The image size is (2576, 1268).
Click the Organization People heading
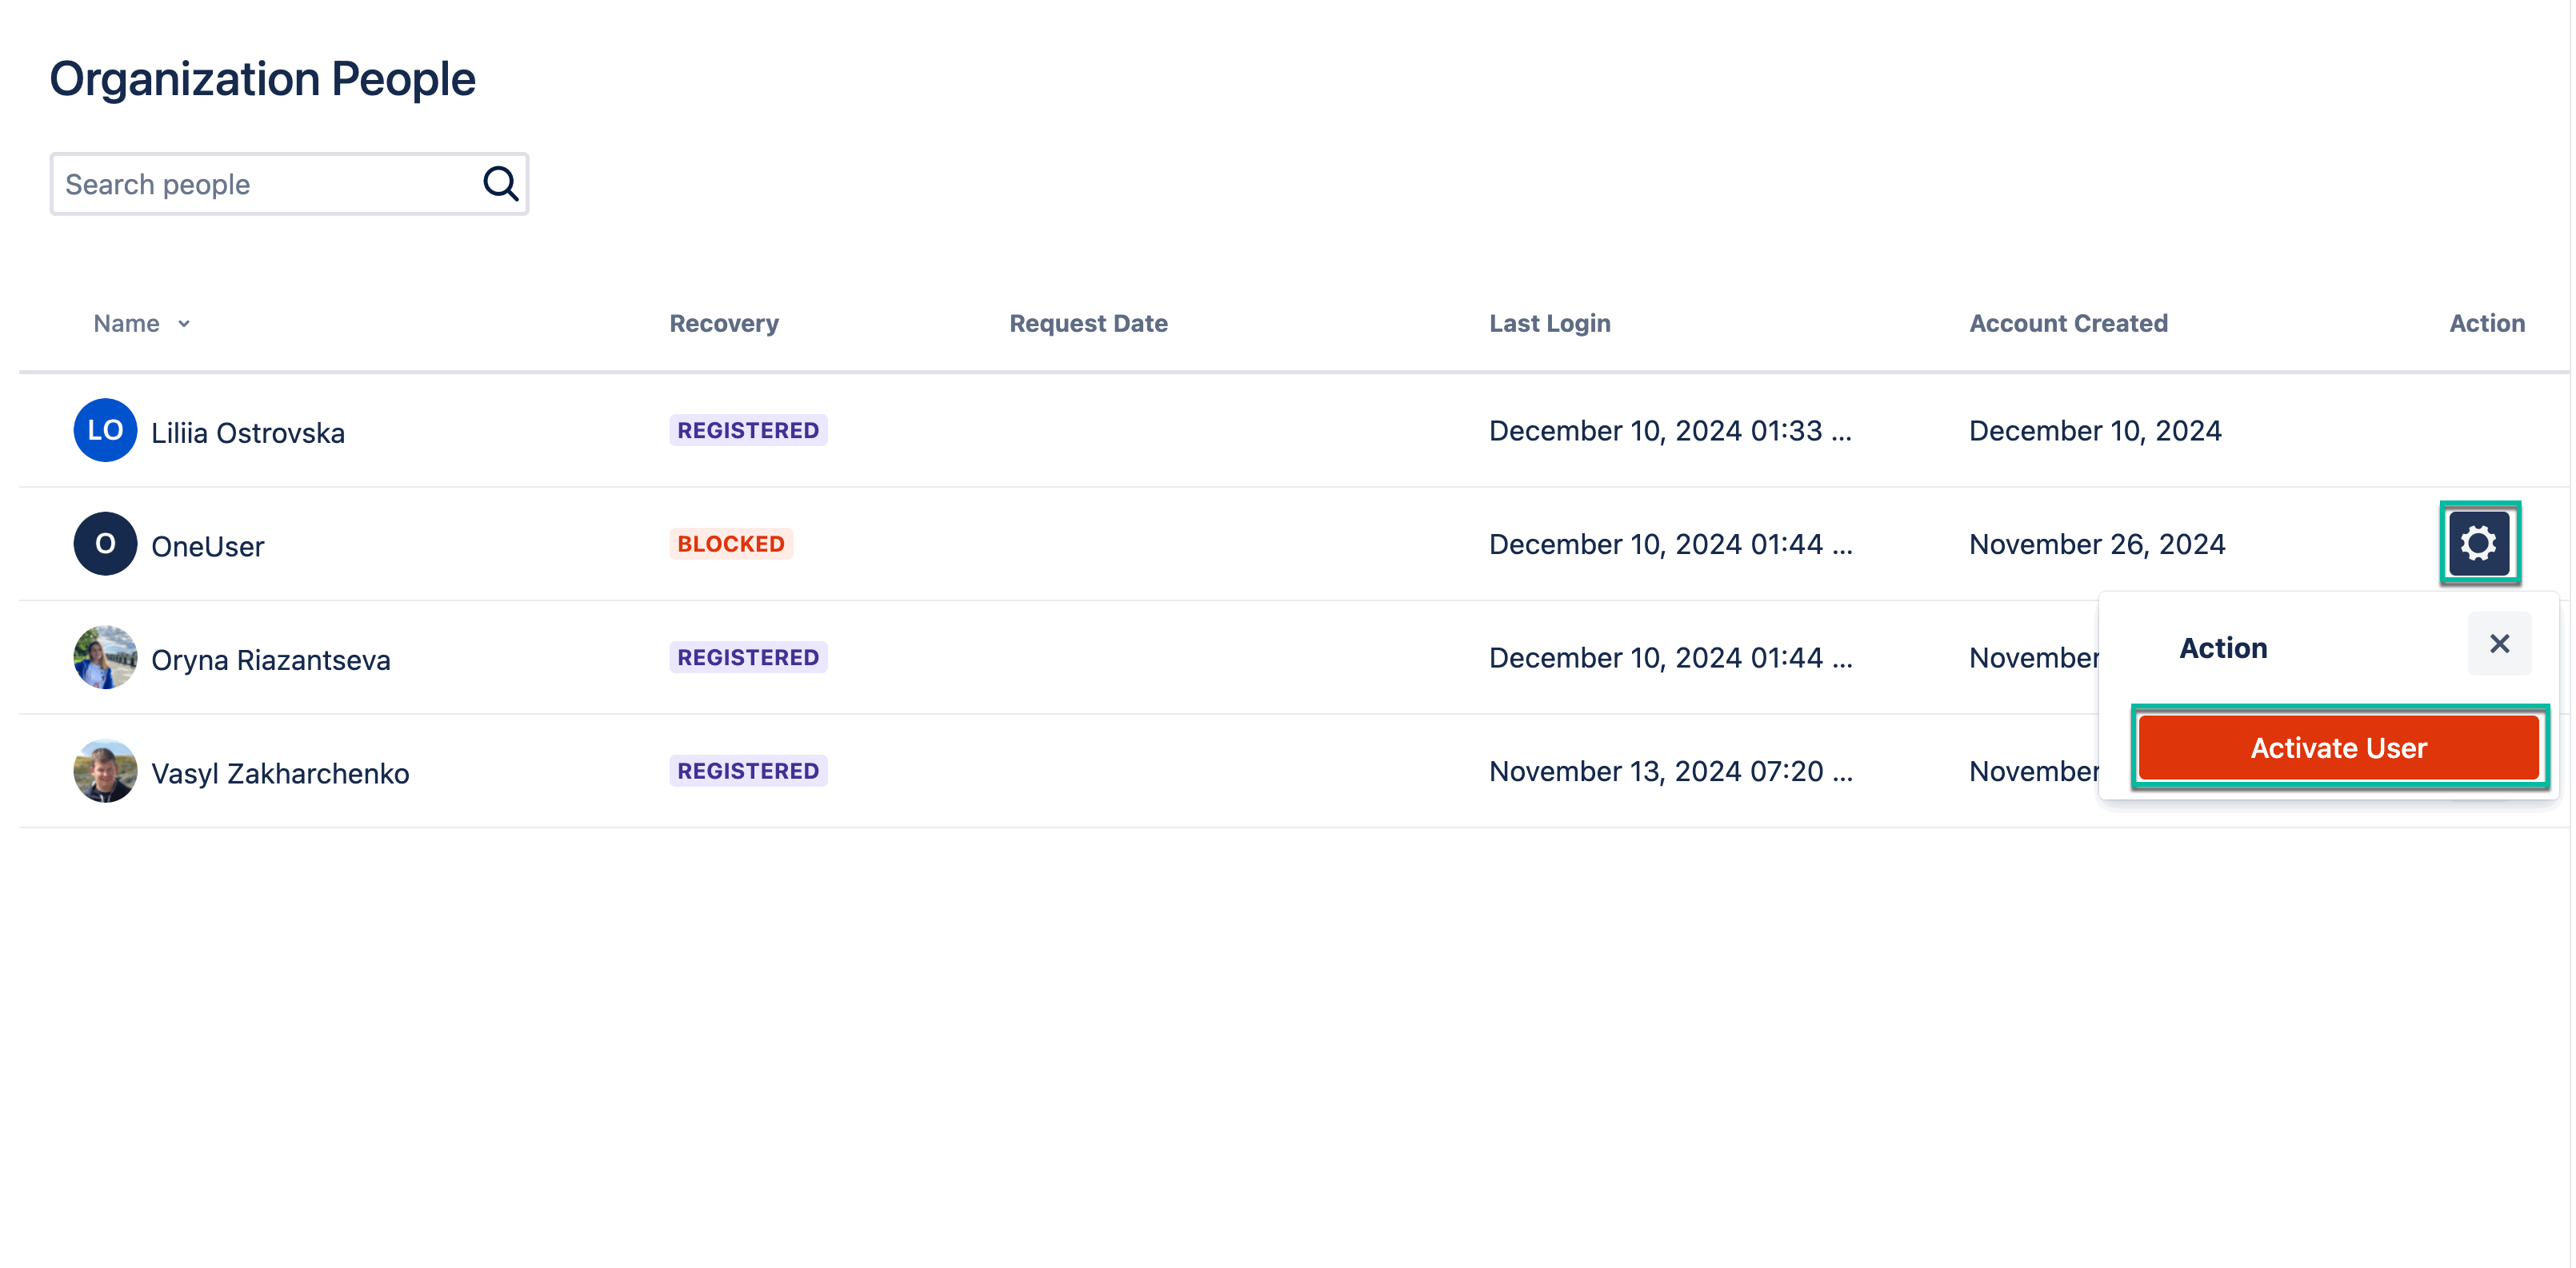[x=263, y=78]
